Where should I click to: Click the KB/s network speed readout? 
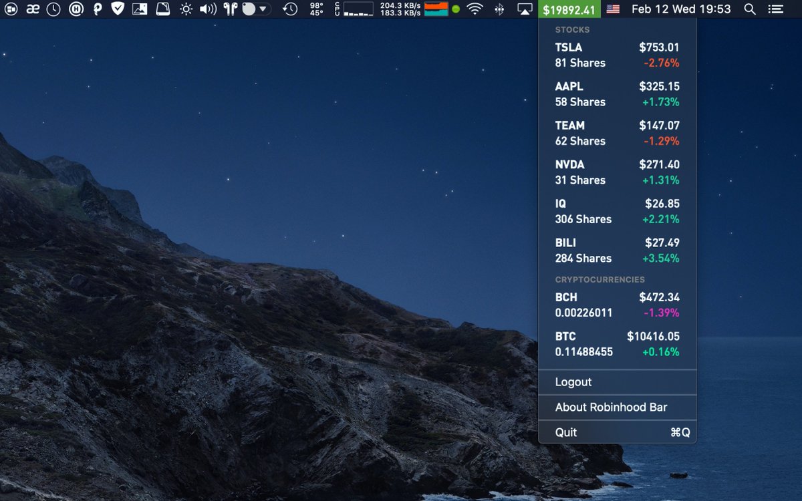[400, 9]
